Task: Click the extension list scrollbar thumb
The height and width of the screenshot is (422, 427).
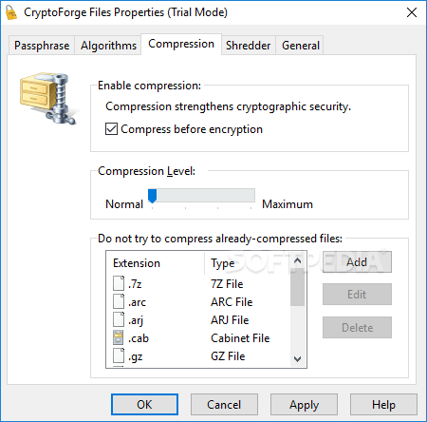Action: [x=297, y=287]
